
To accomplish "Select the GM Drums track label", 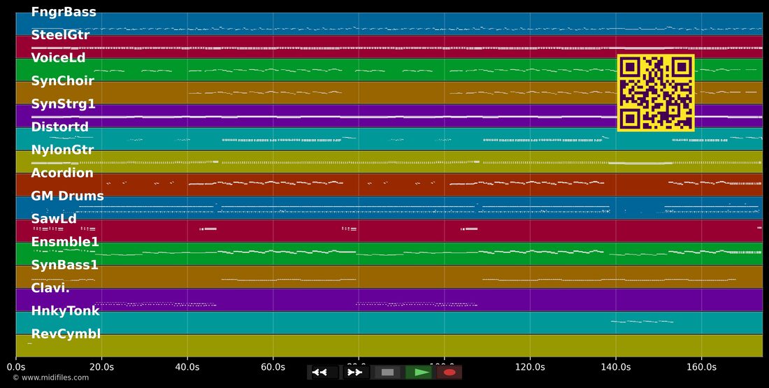I will pyautogui.click(x=68, y=196).
